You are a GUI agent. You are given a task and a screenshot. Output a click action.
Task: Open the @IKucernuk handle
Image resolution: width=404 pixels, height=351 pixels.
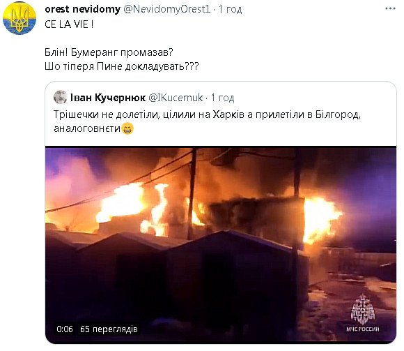coord(176,98)
